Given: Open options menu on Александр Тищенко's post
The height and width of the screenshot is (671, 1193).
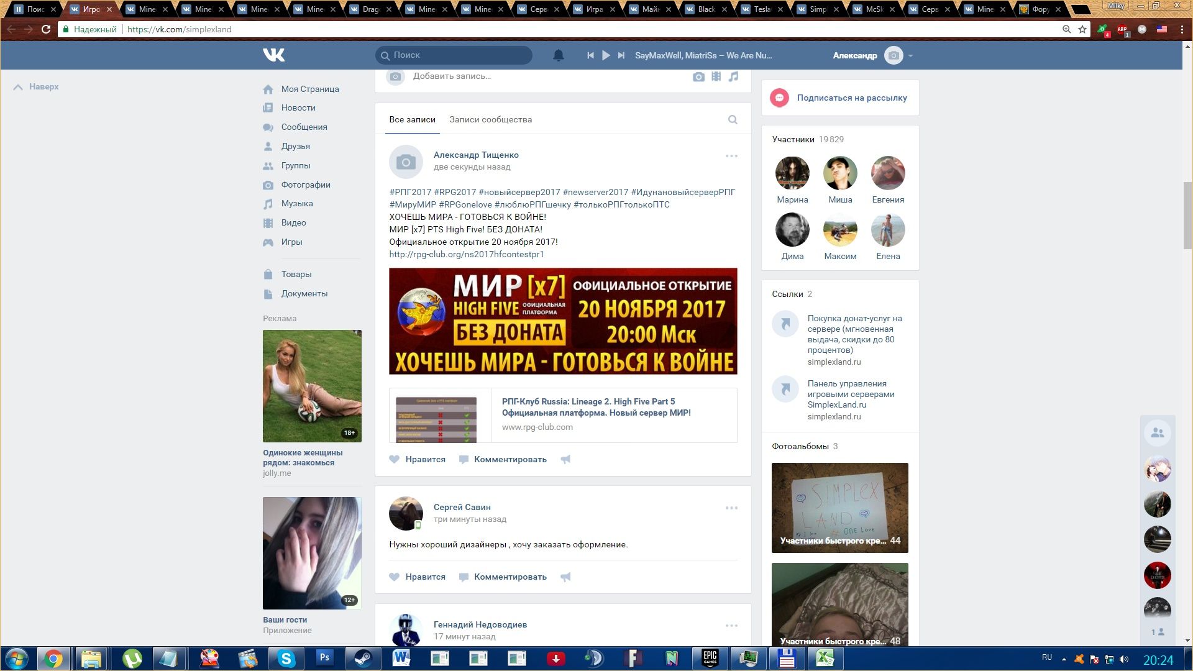Looking at the screenshot, I should (x=731, y=156).
